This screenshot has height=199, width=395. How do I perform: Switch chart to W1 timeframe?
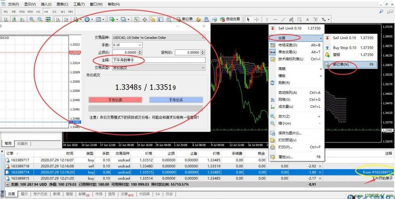(62, 12)
